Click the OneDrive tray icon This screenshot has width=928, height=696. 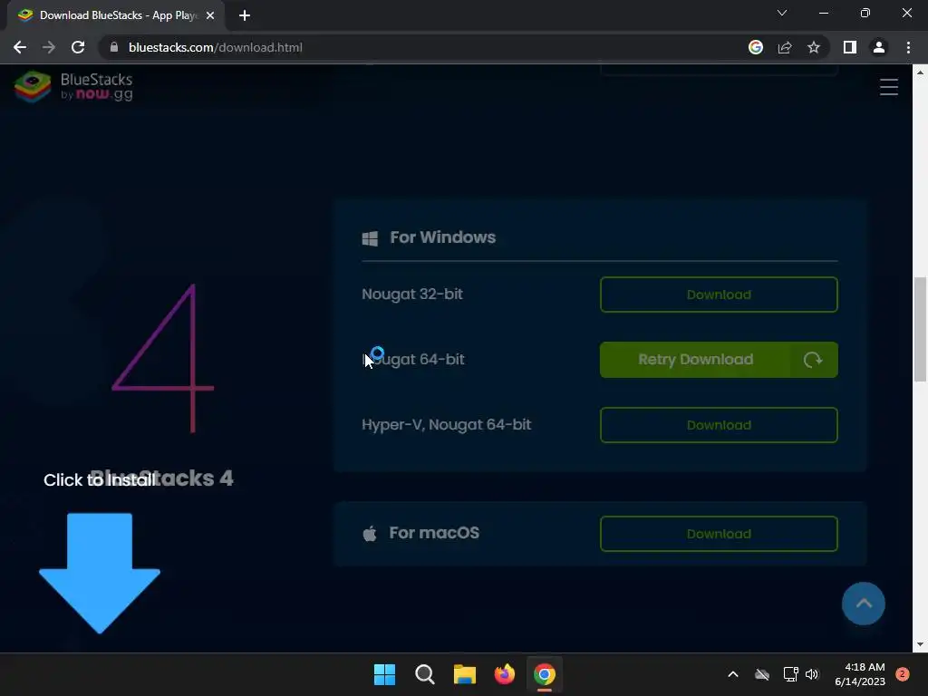pos(762,674)
